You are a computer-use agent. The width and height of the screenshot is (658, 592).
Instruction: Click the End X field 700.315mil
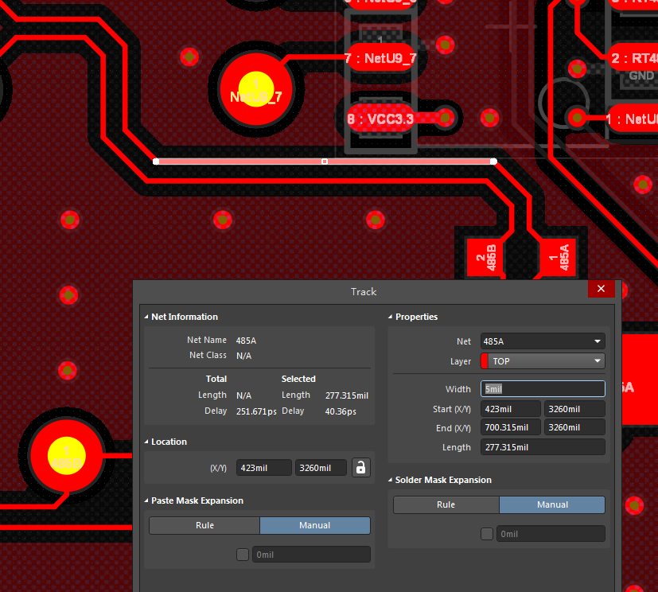click(511, 427)
